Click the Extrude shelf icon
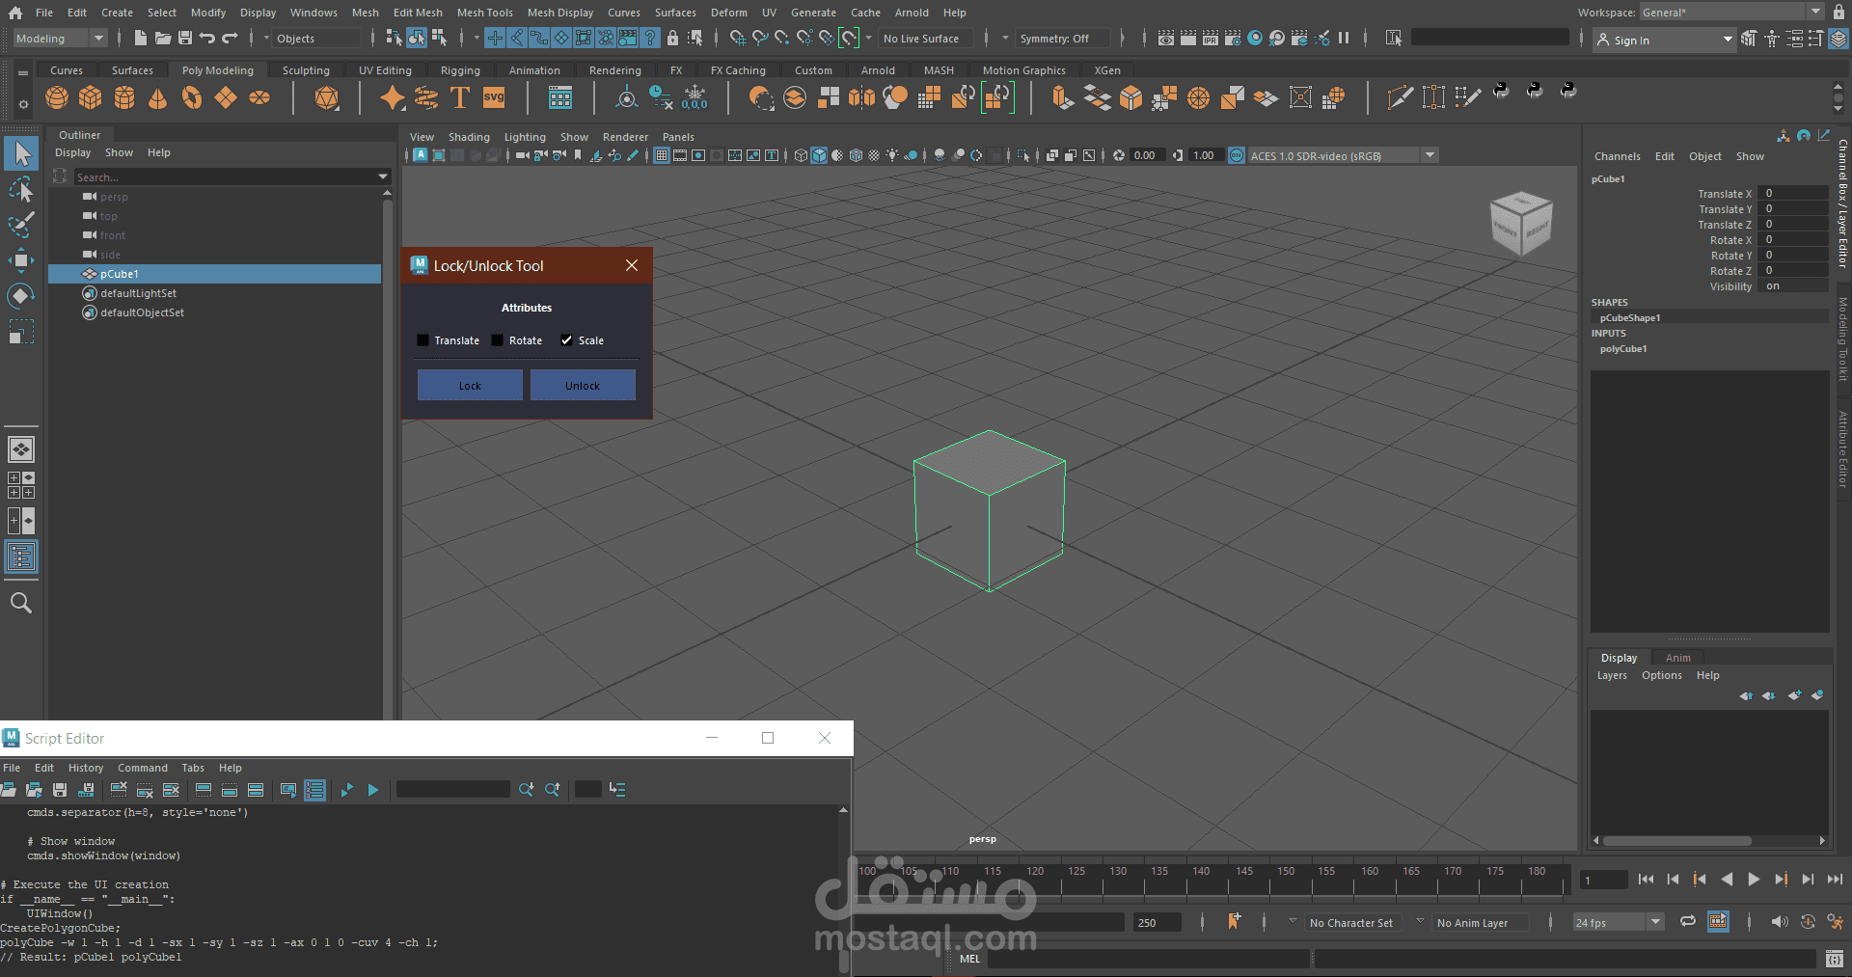The height and width of the screenshot is (977, 1852). click(1063, 98)
